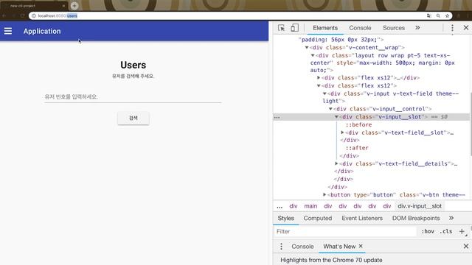Click the Users heading
Viewport: 472px width, 265px height.
coord(133,65)
